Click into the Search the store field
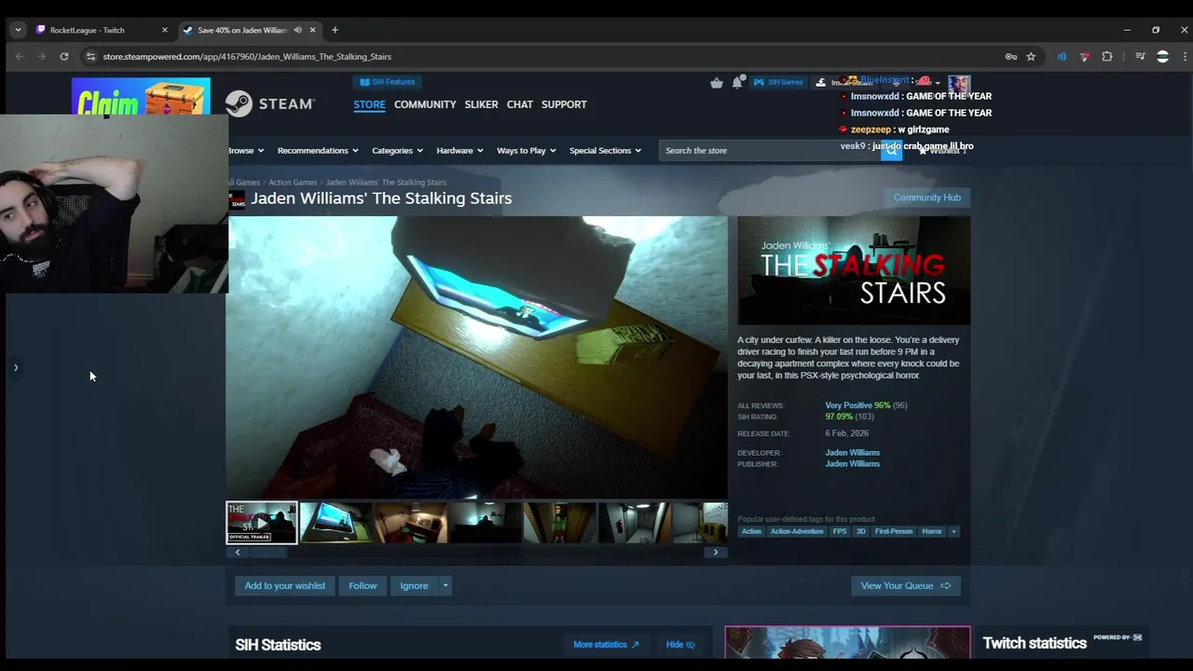1193x671 pixels. tap(769, 150)
